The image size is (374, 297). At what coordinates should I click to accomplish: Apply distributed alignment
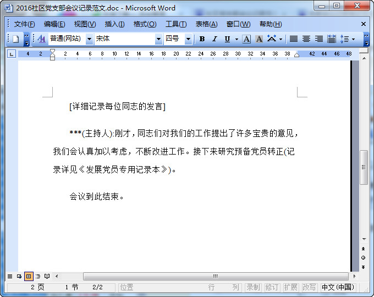pos(332,39)
